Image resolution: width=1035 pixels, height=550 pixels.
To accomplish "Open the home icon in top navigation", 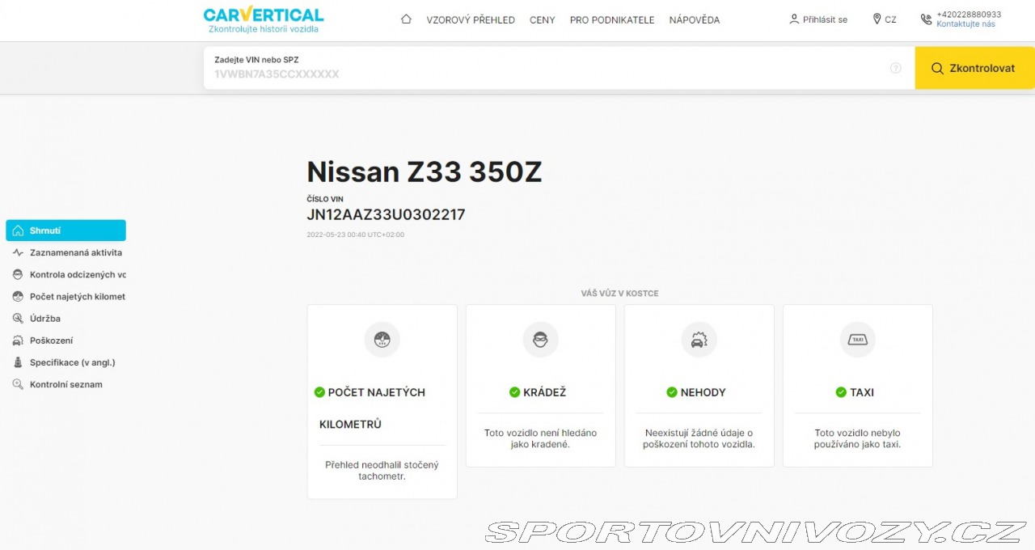I will coord(406,19).
